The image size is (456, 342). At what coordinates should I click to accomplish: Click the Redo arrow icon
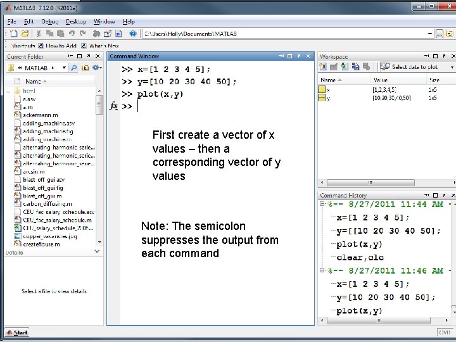(83, 34)
